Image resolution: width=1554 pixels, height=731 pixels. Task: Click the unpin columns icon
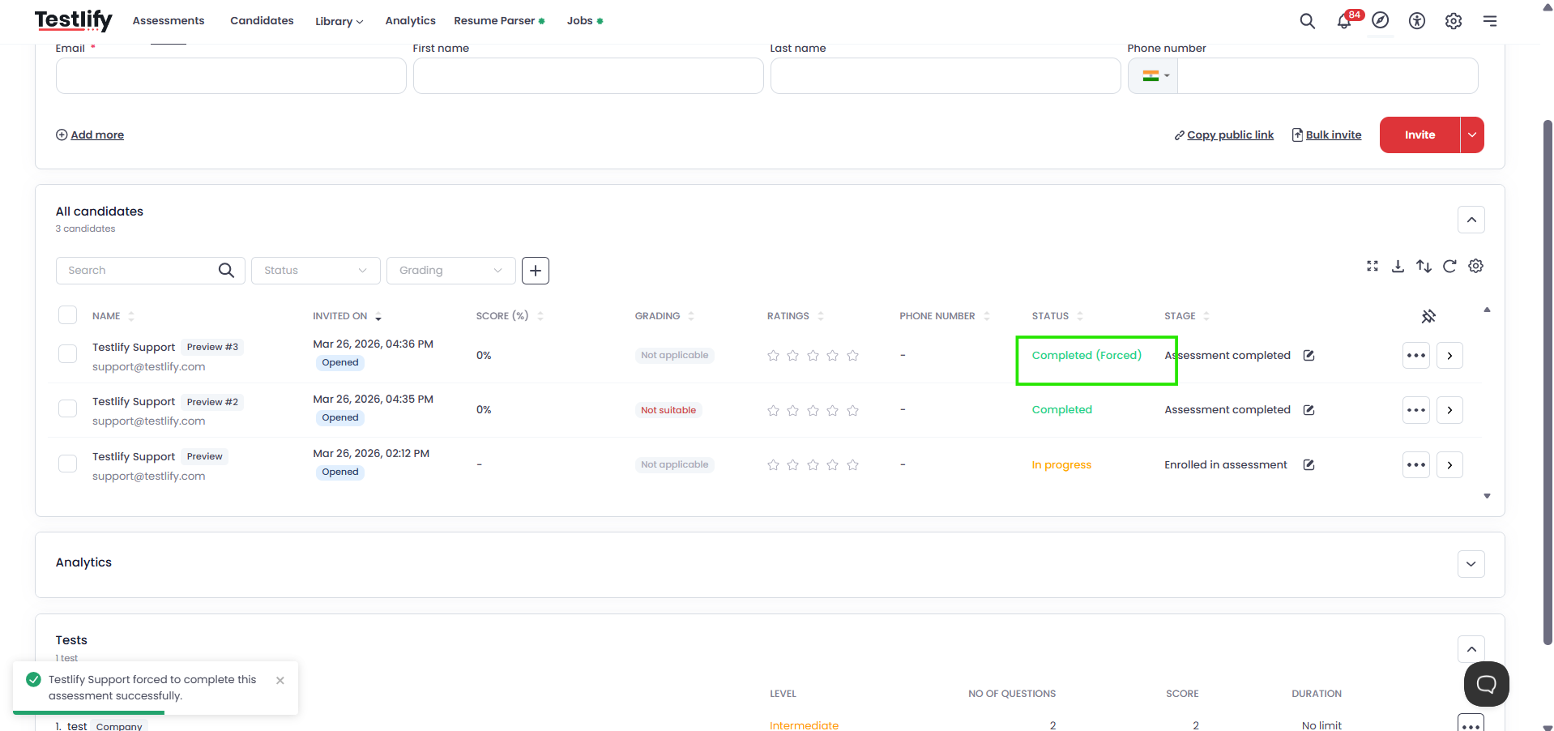click(1428, 316)
